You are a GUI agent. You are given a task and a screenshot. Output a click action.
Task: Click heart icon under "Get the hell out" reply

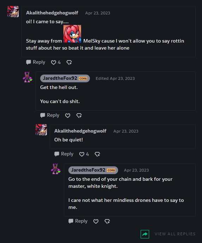coord(68,115)
